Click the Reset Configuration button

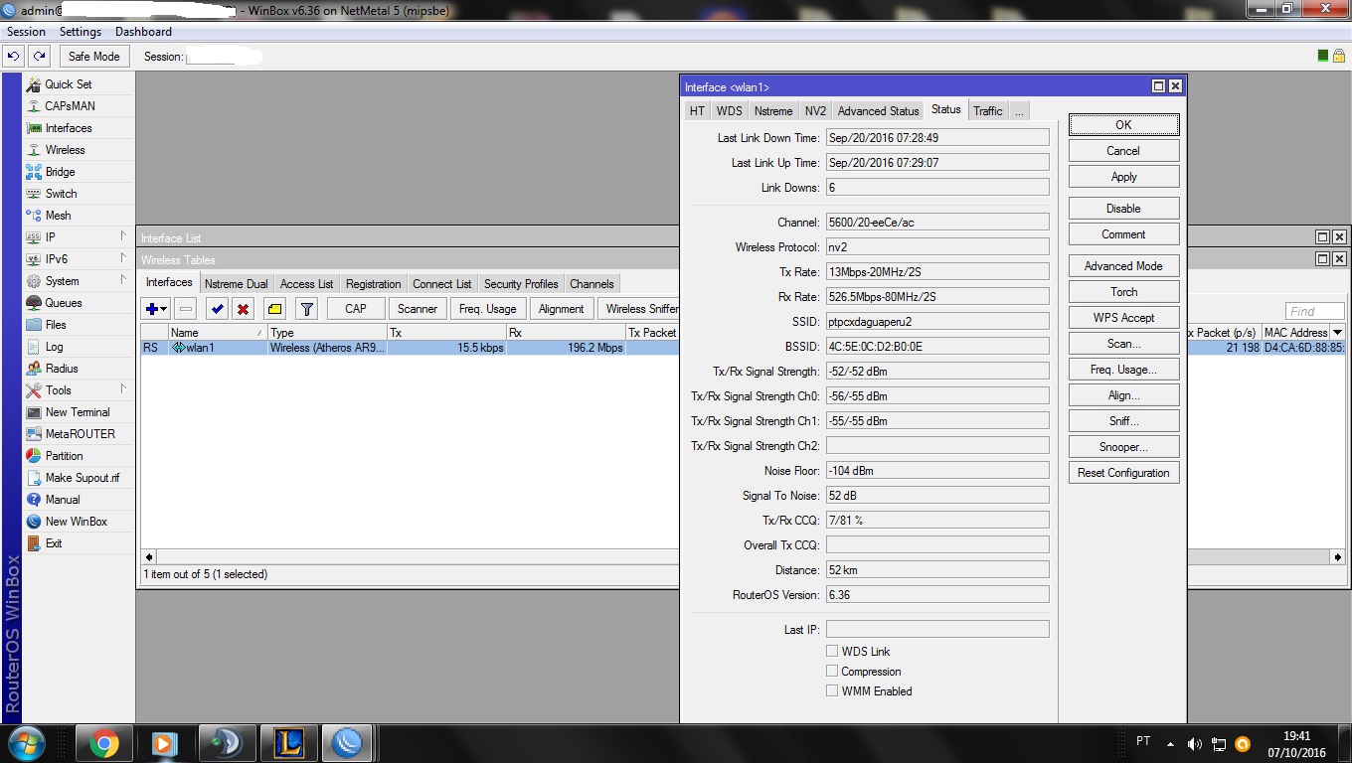pyautogui.click(x=1123, y=473)
